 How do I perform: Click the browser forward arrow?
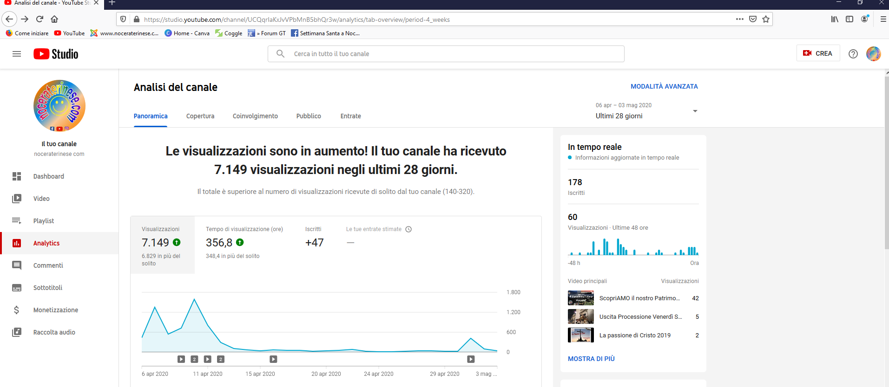(x=25, y=19)
